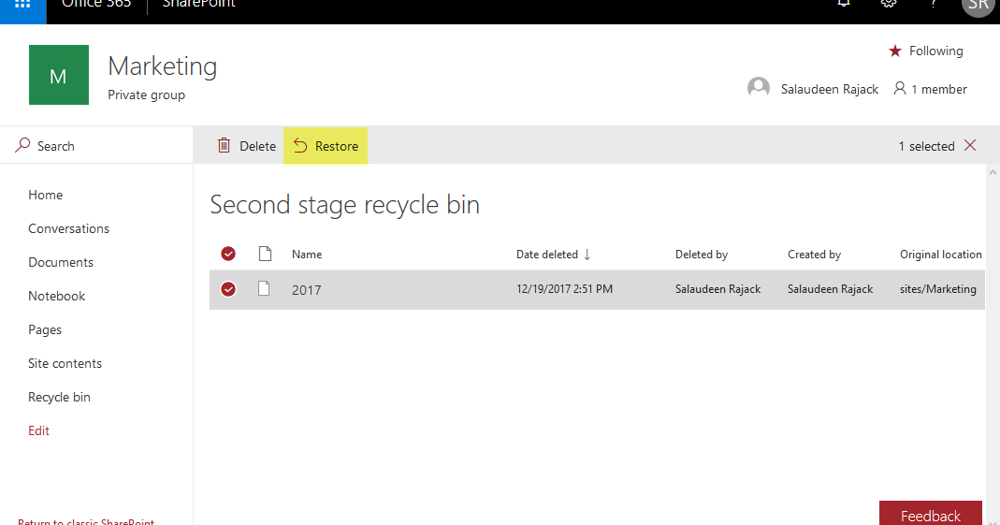Click the file icon of item 2017

coord(264,289)
